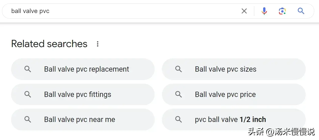The image size is (319, 140).
Task: Open Google Lens image search
Action: click(x=282, y=11)
